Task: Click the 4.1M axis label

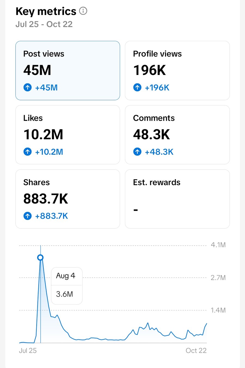Action: click(218, 245)
